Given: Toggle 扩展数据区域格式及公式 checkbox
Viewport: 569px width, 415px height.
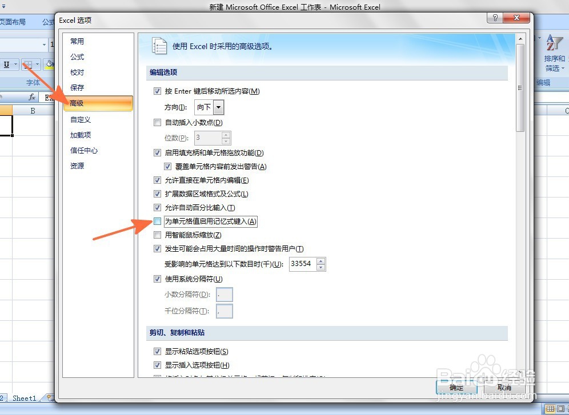Looking at the screenshot, I should tap(157, 194).
